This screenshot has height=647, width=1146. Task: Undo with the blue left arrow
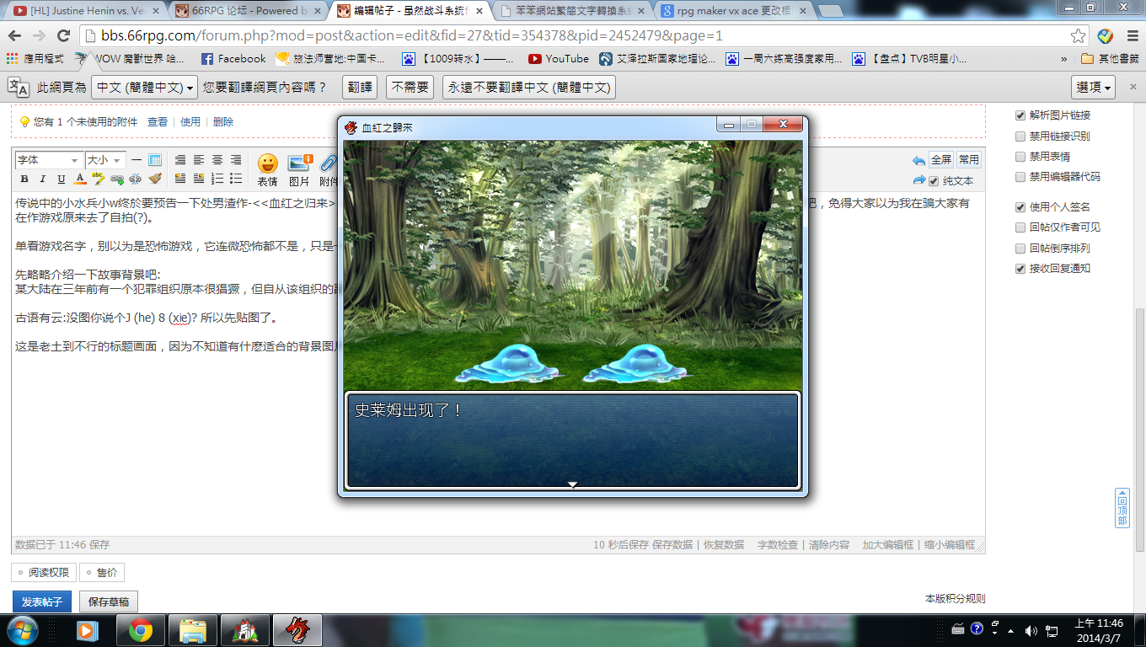pyautogui.click(x=918, y=160)
